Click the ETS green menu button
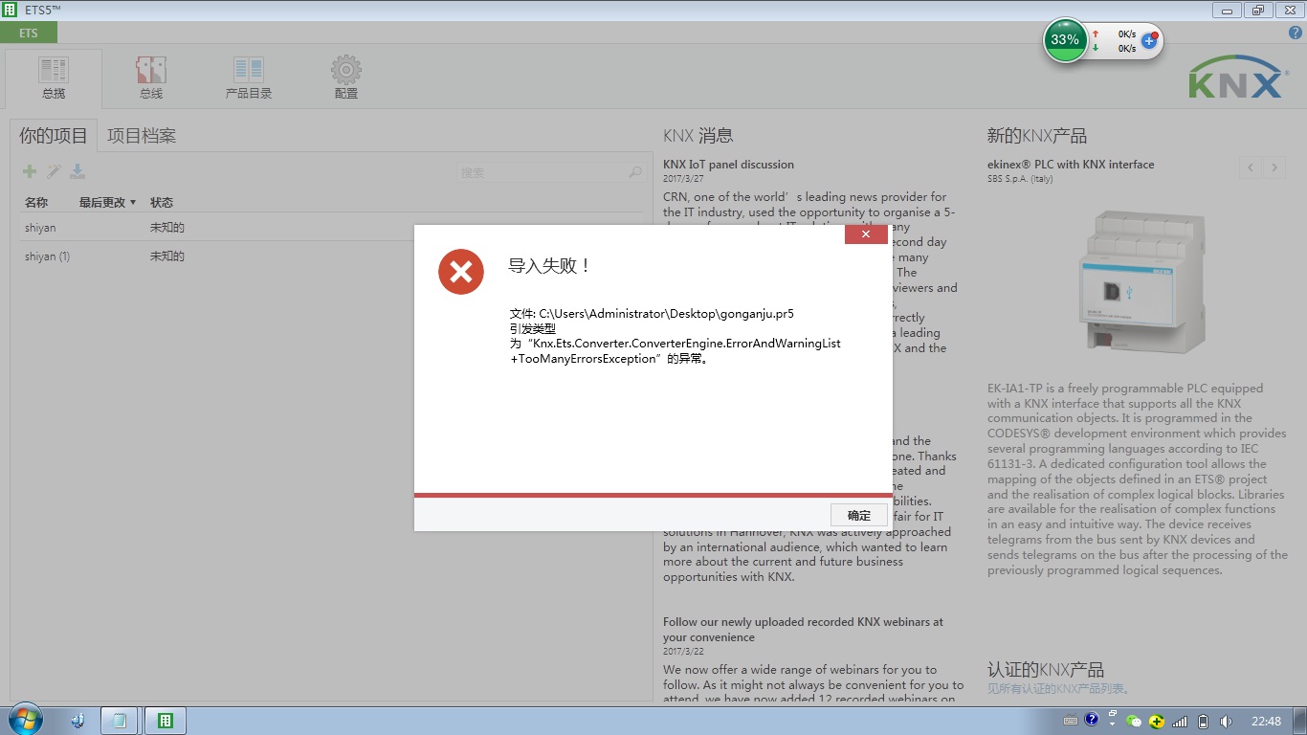 29,33
